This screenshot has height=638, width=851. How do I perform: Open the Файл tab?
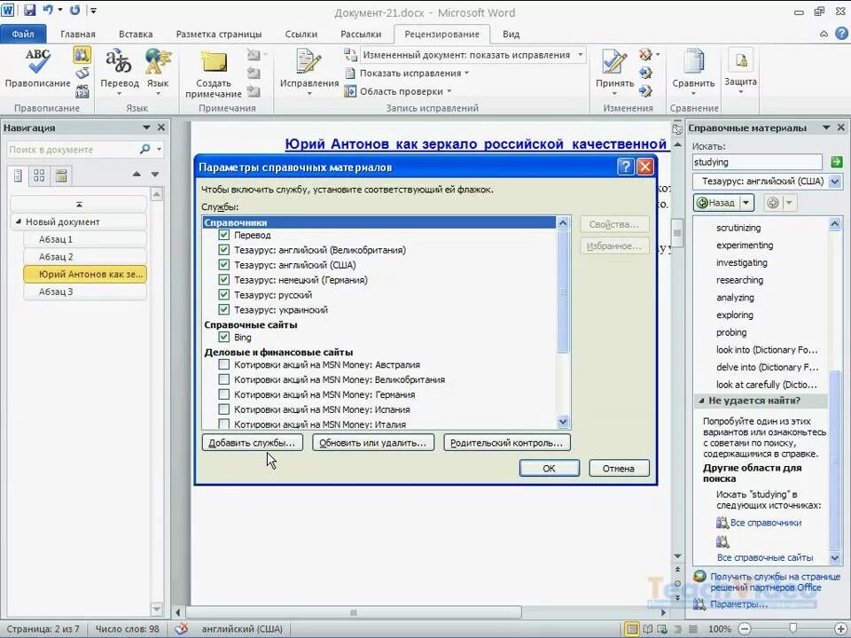(x=23, y=34)
